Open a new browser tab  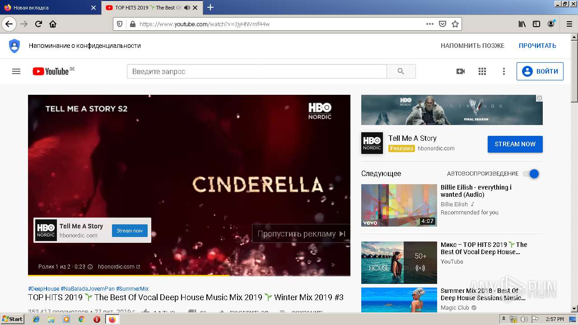(210, 7)
